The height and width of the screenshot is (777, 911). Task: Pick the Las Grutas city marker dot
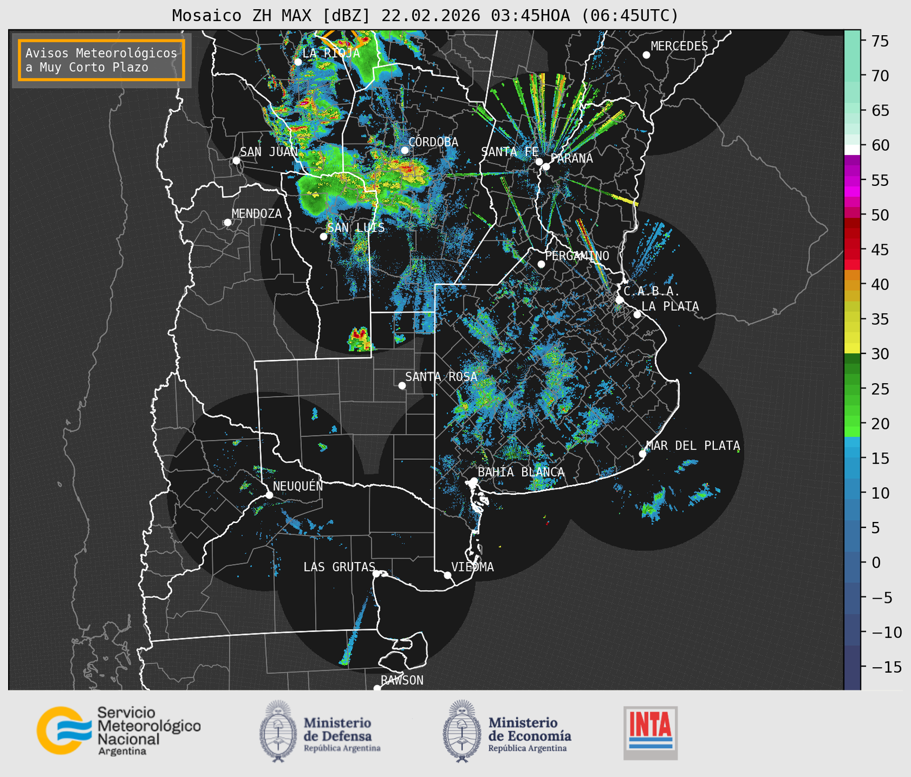[x=376, y=574]
